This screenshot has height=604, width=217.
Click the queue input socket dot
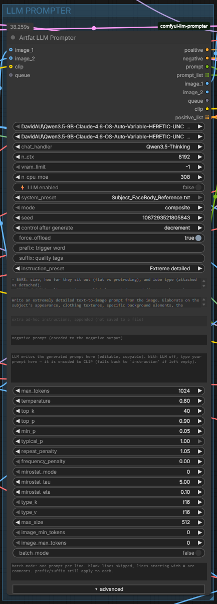click(x=11, y=75)
